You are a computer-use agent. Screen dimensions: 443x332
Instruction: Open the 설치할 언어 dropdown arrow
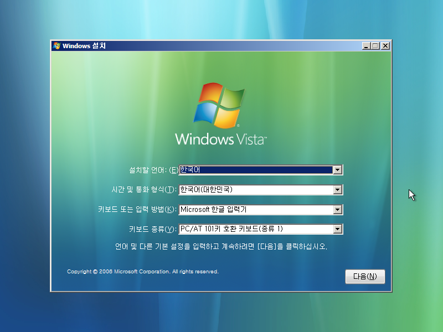[337, 170]
